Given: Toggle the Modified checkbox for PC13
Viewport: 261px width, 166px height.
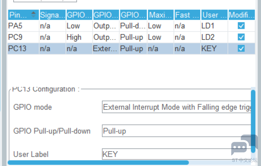Looking at the screenshot, I should point(241,49).
